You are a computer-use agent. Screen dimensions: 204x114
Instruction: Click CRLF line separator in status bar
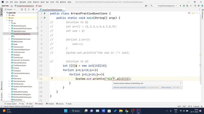pos(184,106)
